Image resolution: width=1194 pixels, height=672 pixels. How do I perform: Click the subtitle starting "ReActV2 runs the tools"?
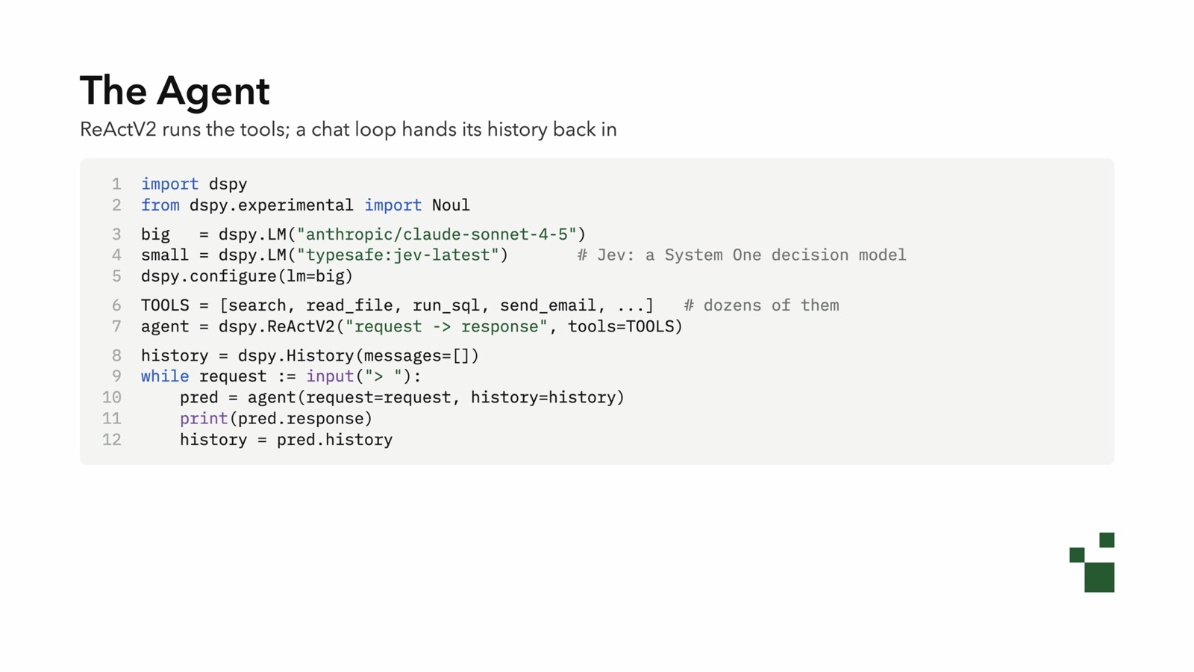pos(348,130)
